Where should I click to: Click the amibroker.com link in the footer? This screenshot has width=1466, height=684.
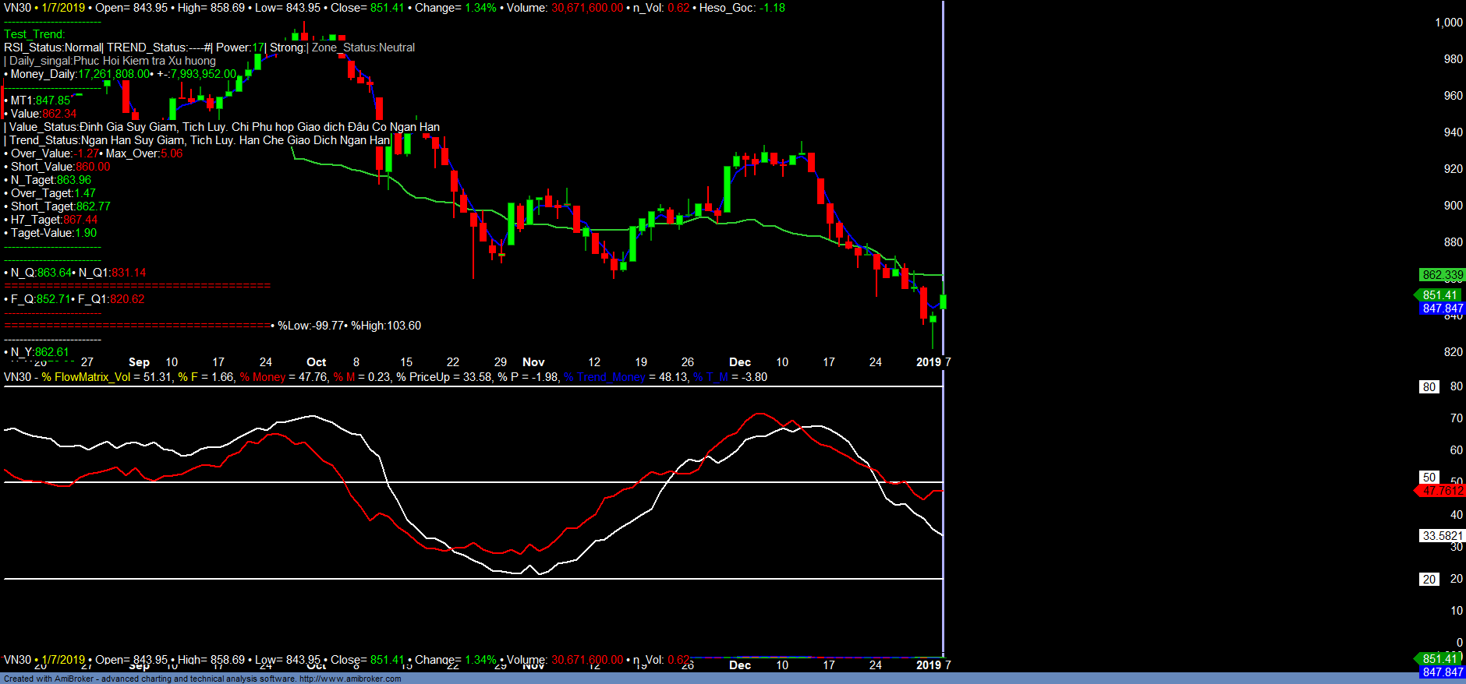[350, 679]
